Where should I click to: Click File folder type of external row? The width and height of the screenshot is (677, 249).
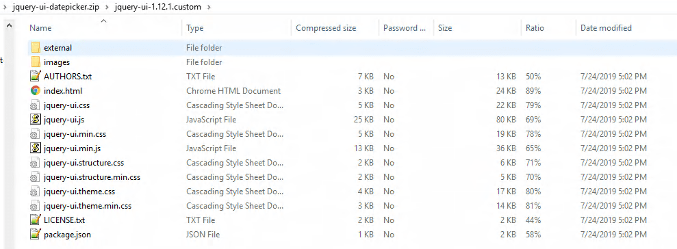point(204,48)
